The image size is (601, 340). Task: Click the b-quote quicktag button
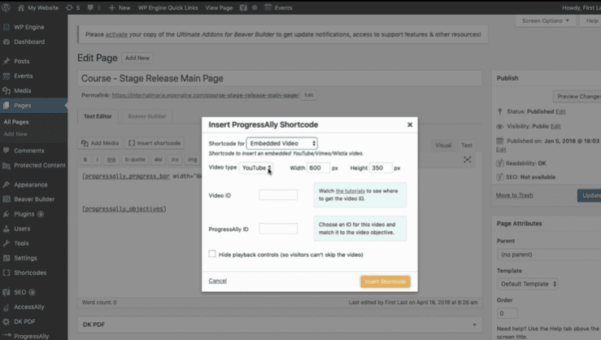[x=135, y=159]
